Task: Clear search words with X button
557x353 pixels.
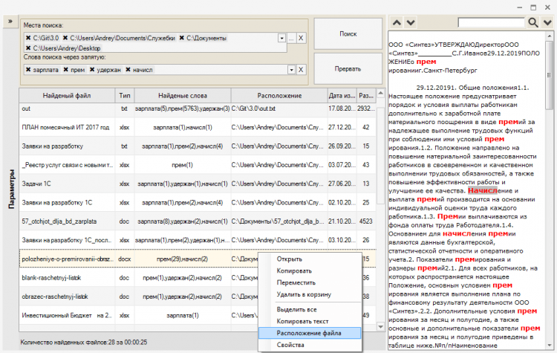Action: coord(302,70)
